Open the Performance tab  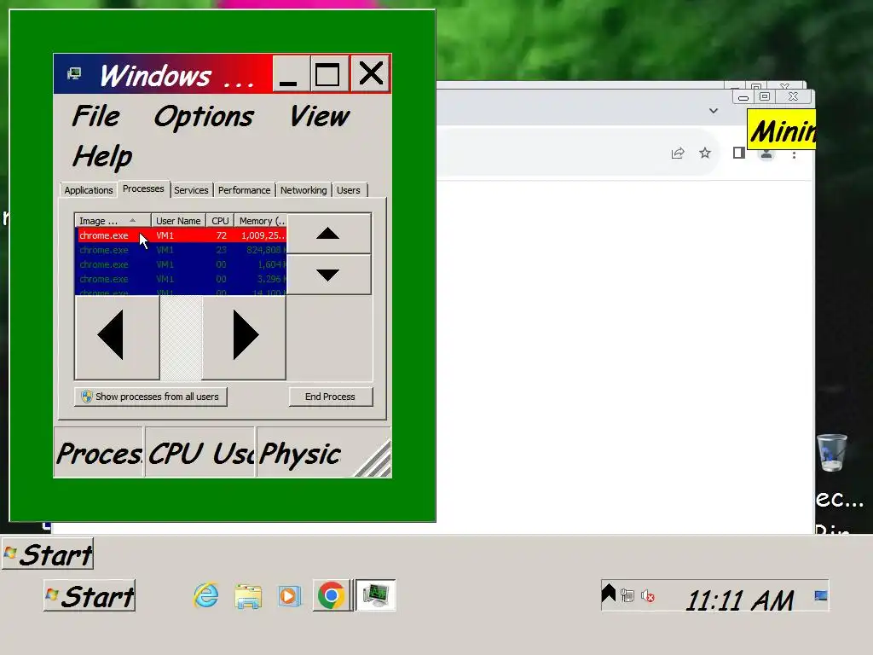click(x=244, y=190)
